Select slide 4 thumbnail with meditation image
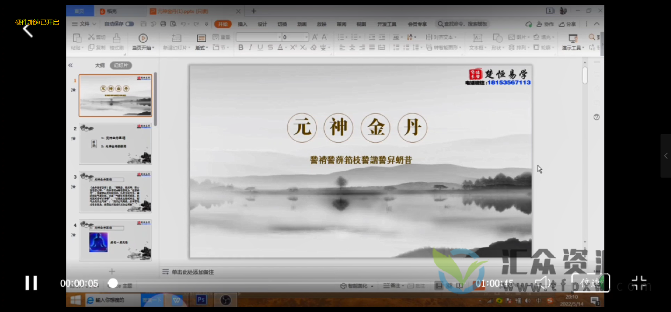The height and width of the screenshot is (312, 671). pos(116,240)
